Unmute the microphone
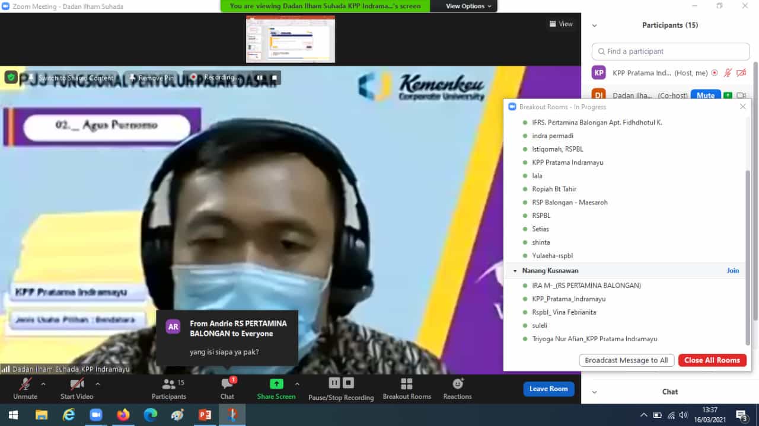Screen dimensions: 759x426 25,385
